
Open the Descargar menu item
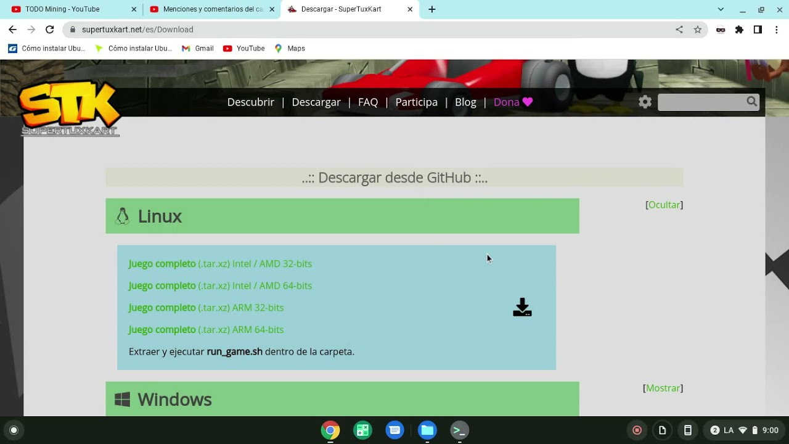coord(316,102)
